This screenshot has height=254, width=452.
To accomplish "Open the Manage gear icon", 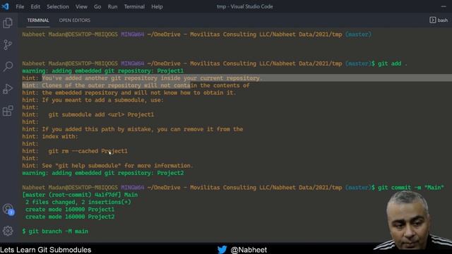I will coord(8,231).
